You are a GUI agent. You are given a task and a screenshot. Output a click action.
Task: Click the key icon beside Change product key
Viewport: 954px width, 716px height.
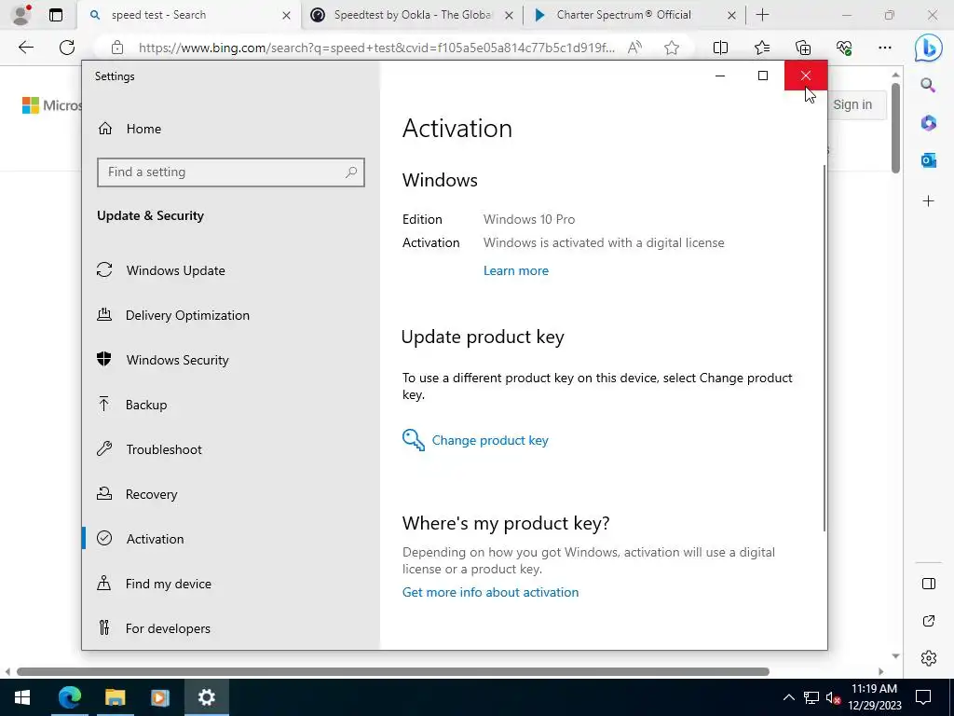click(413, 440)
